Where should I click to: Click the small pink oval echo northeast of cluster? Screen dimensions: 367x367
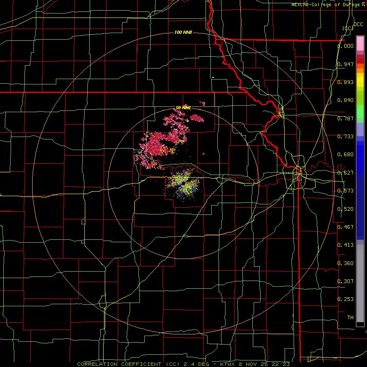pyautogui.click(x=197, y=118)
